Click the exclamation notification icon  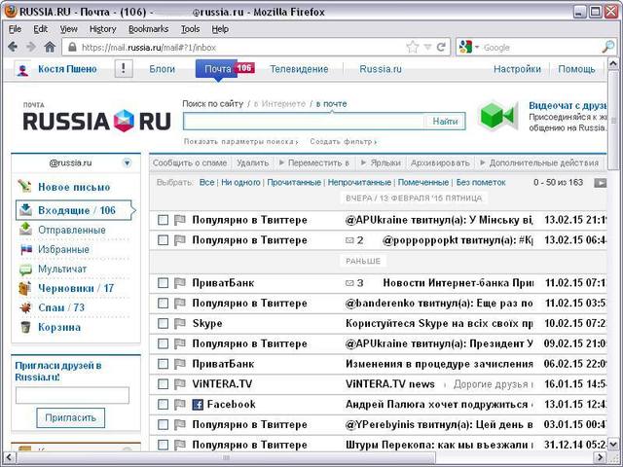[x=124, y=69]
